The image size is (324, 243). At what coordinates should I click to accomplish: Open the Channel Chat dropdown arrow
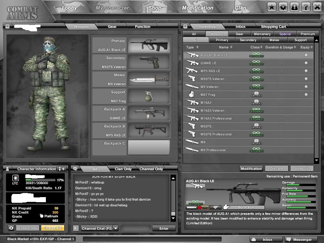click(116, 228)
